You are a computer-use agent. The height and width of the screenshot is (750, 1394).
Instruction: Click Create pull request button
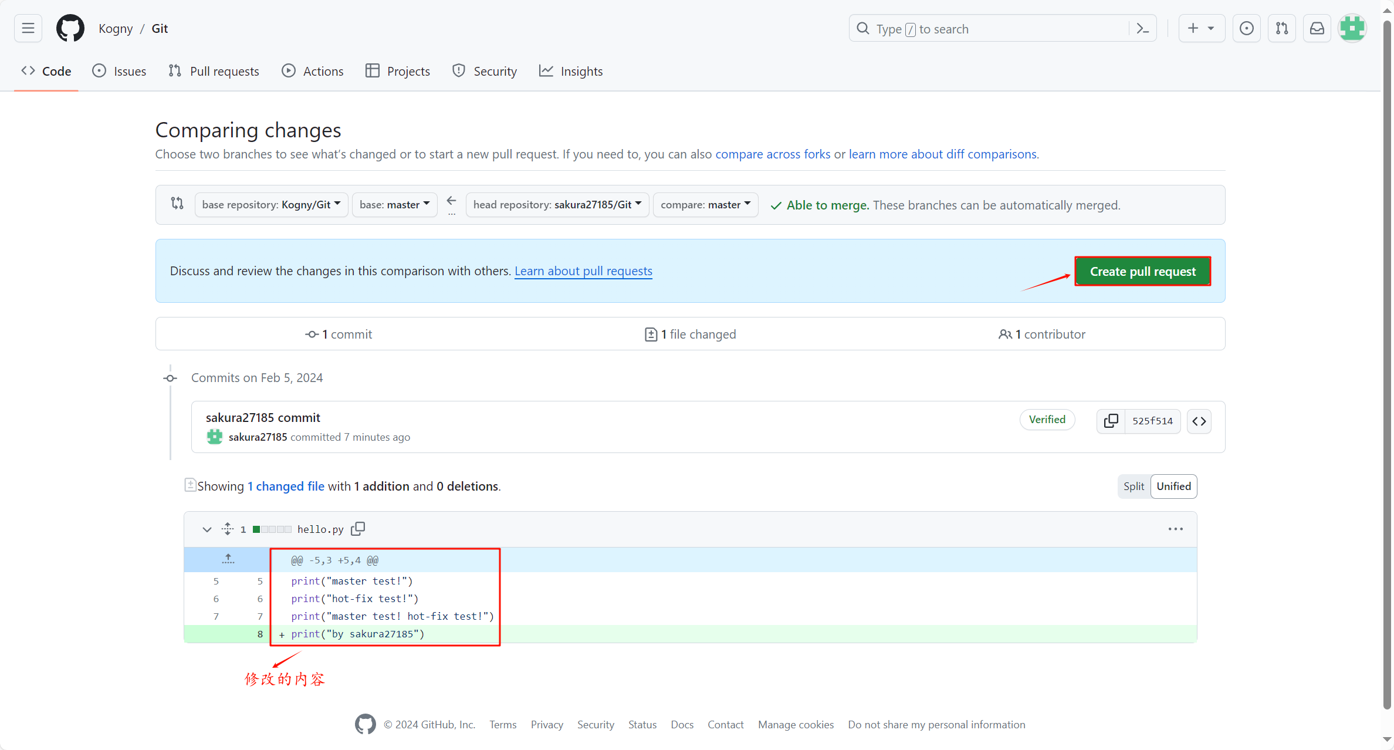pos(1143,271)
